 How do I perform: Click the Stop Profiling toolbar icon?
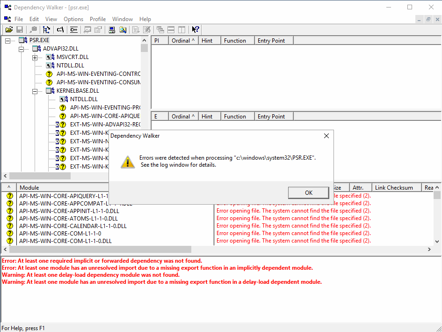(x=147, y=30)
